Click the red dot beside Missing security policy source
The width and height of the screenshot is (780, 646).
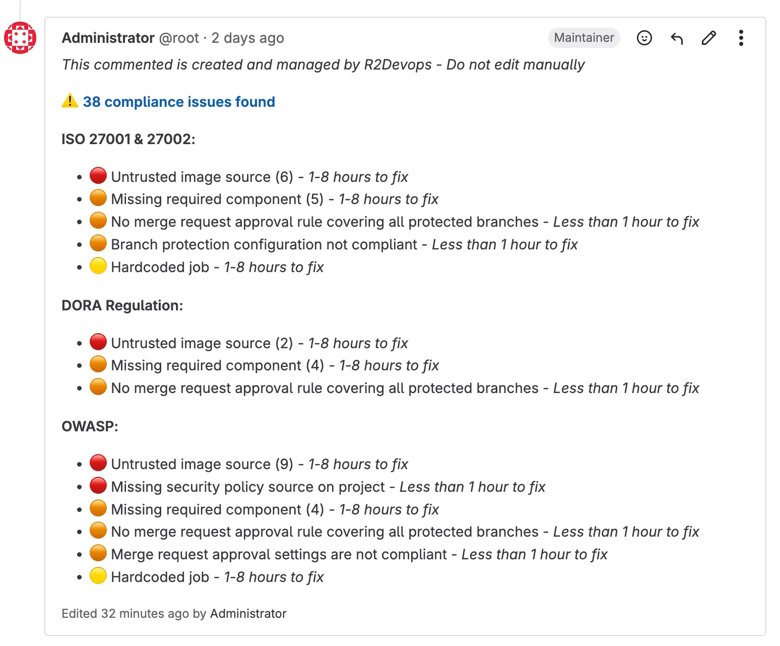[x=99, y=485]
